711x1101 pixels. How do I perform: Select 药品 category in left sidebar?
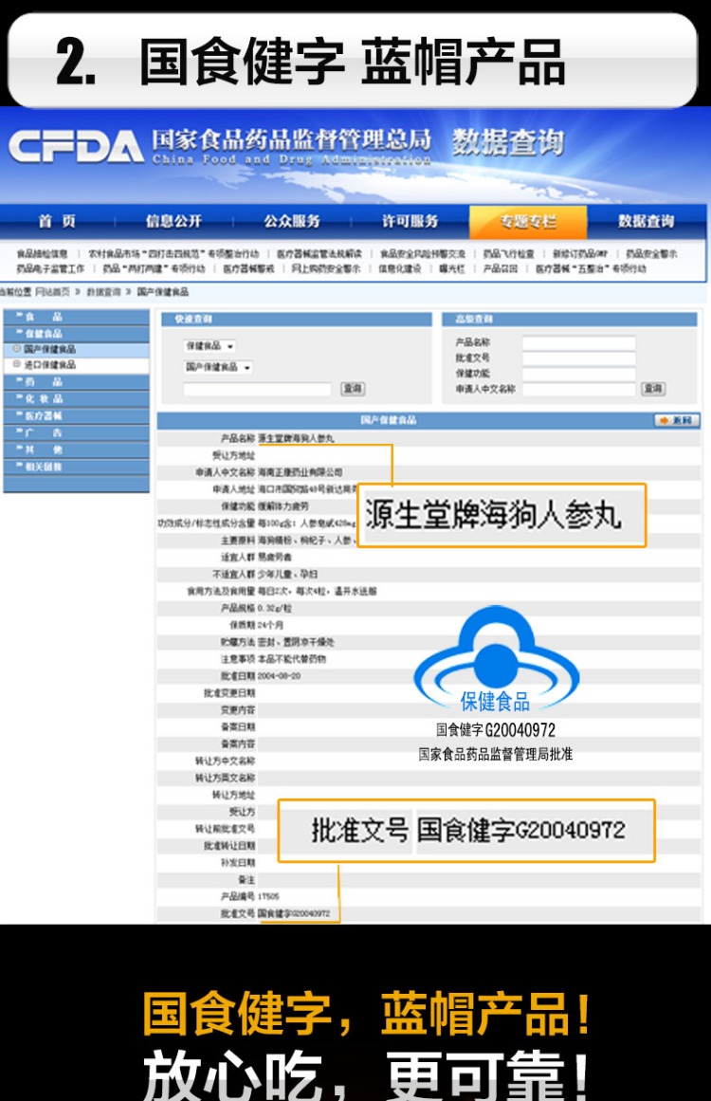point(77,382)
